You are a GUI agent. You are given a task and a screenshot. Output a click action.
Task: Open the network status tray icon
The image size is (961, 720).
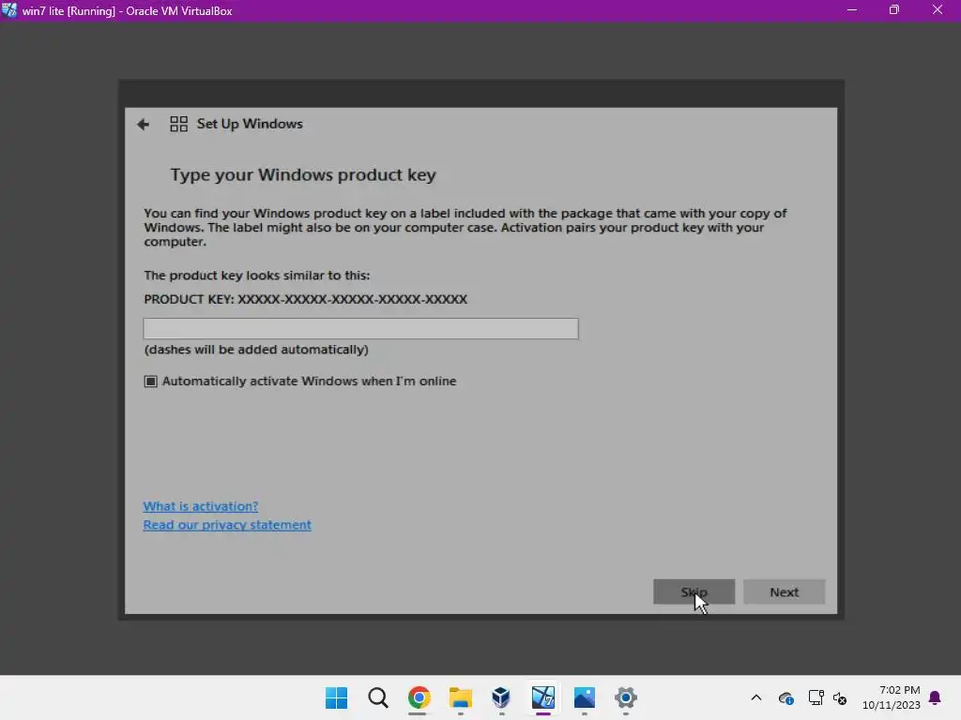pos(816,697)
